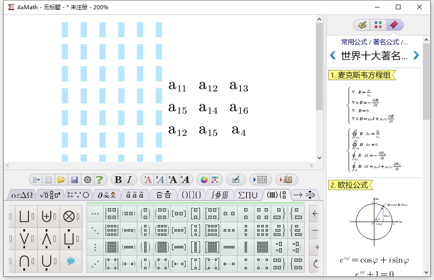The width and height of the screenshot is (434, 280).
Task: Toggle bold formatting with the B button
Action: (118, 179)
